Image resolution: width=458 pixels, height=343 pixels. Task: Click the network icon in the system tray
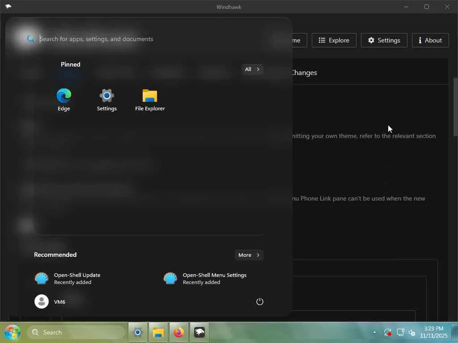400,332
